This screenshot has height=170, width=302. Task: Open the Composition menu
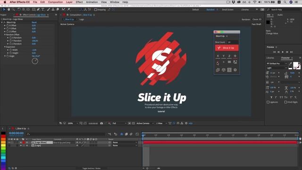point(56,2)
